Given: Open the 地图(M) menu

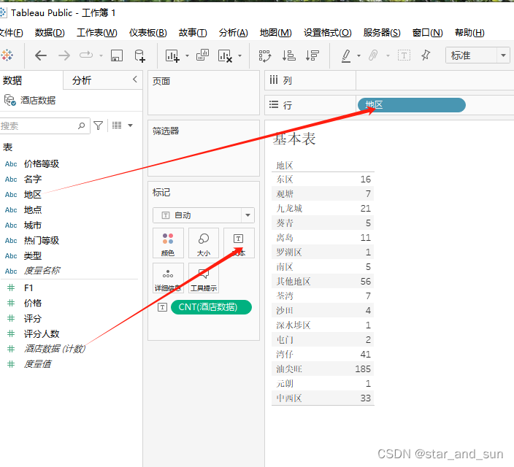Looking at the screenshot, I should click(276, 33).
